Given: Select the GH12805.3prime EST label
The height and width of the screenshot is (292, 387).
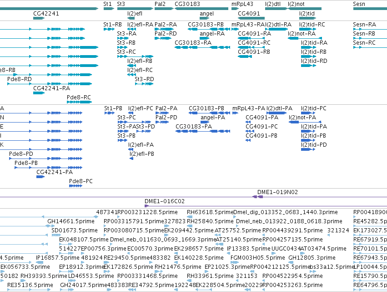Looking at the screenshot, I should click(x=312, y=258).
